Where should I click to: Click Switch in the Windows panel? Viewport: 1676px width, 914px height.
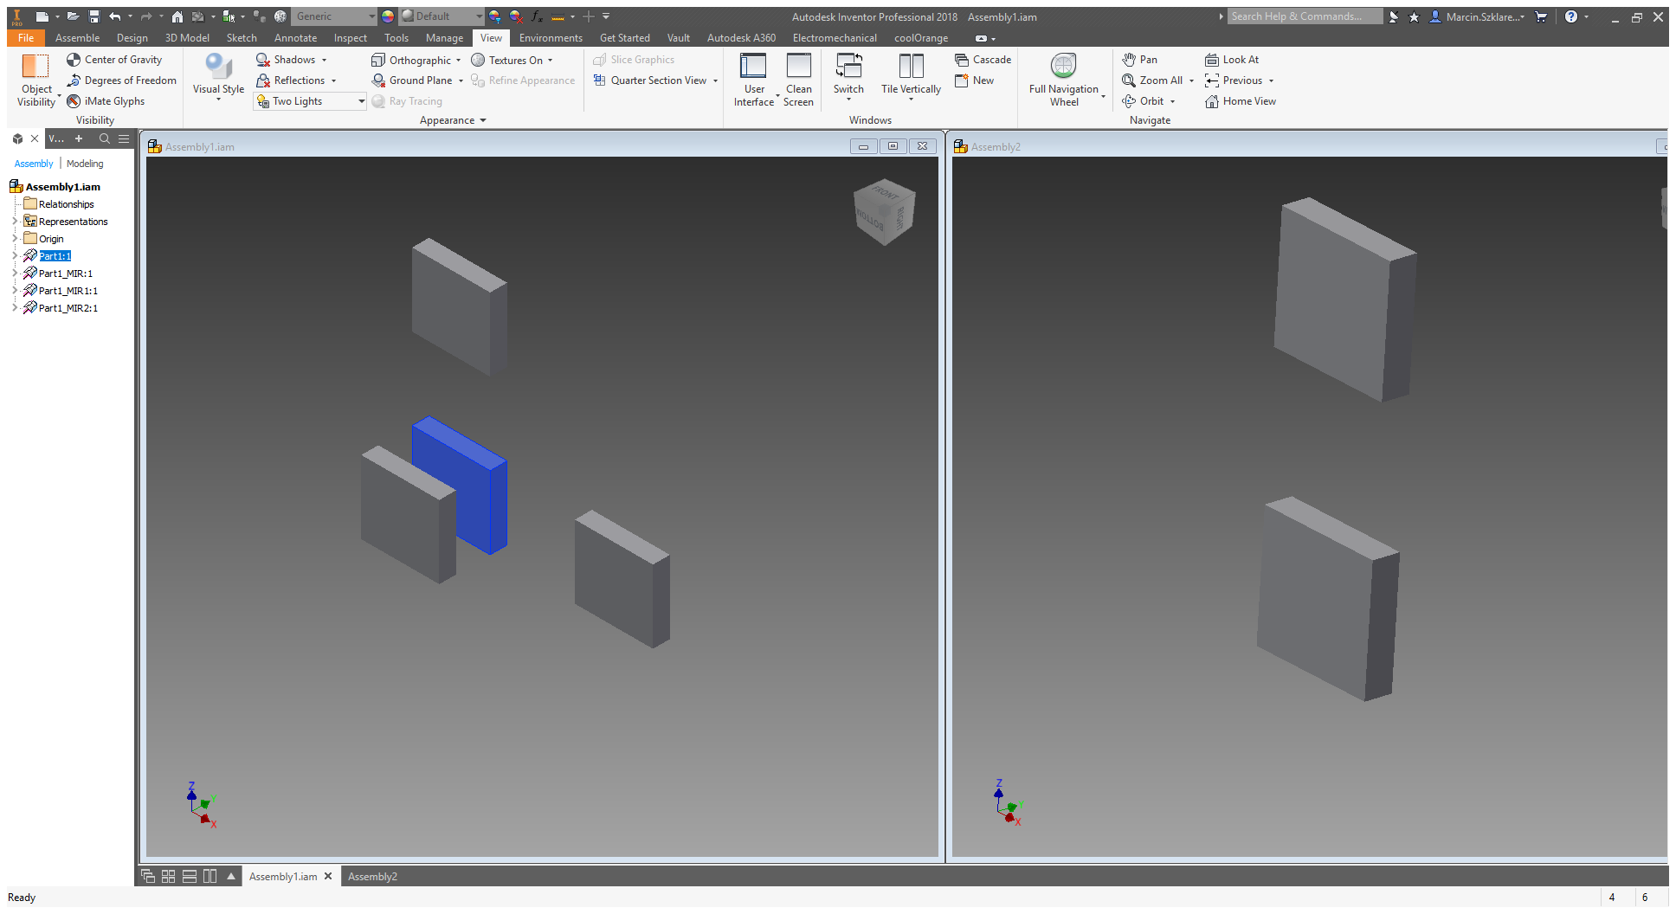point(848,78)
